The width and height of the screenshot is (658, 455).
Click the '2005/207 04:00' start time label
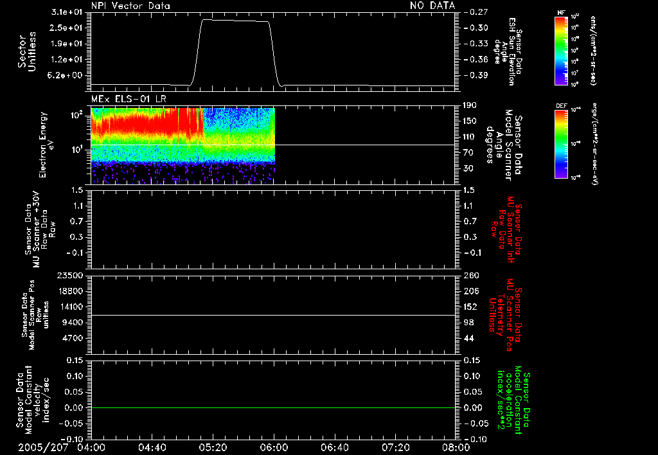point(62,447)
